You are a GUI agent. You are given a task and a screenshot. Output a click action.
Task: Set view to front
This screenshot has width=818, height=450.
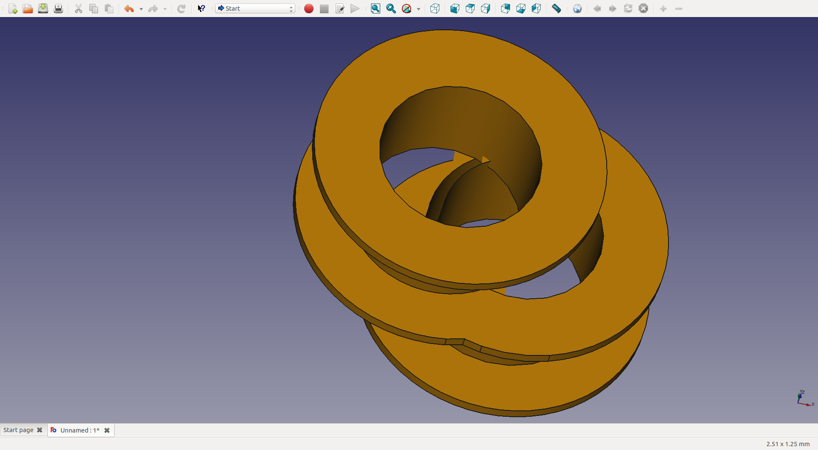[x=455, y=9]
